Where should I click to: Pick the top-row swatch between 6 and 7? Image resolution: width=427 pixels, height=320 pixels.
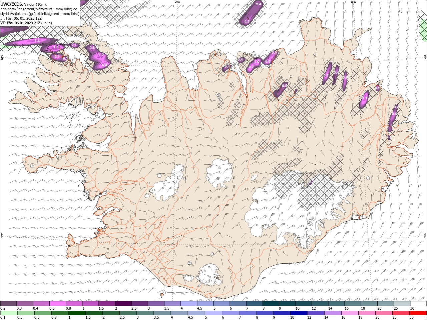coord(238,304)
